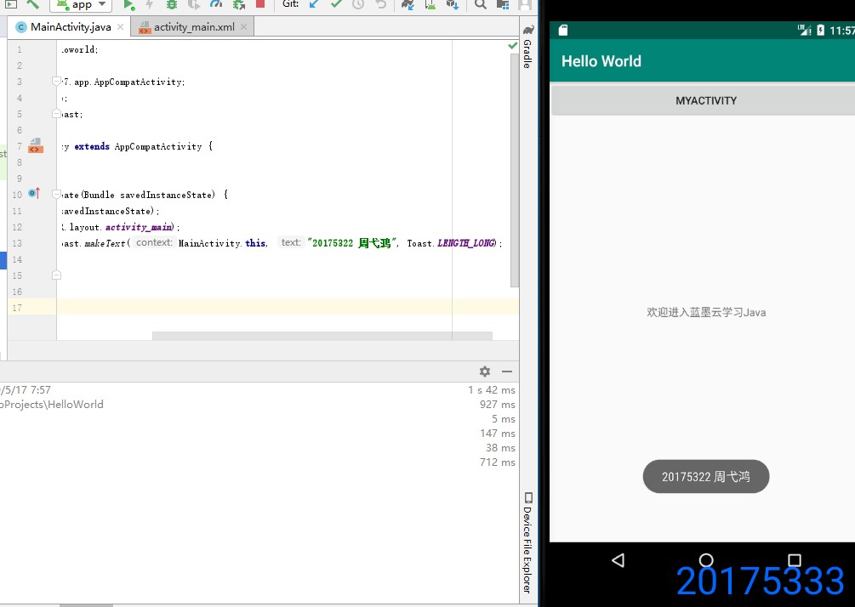Tap the MYACTIVITY button in emulator
The height and width of the screenshot is (607, 855).
click(705, 101)
